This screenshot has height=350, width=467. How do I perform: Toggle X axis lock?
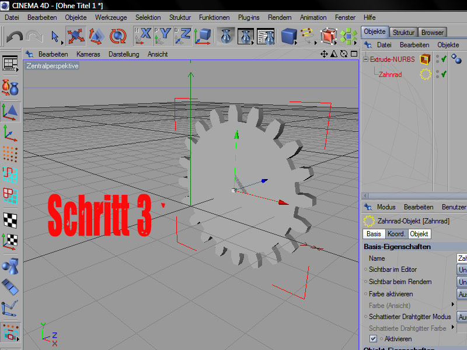click(143, 36)
